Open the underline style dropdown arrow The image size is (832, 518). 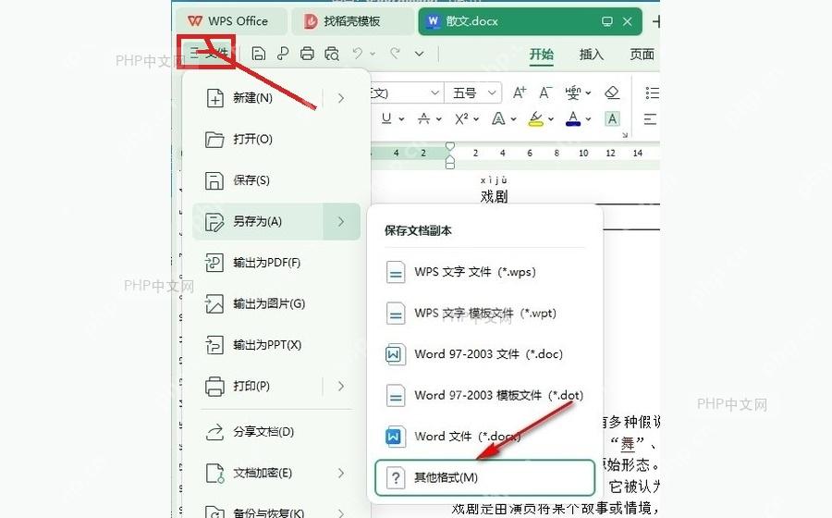coord(401,119)
